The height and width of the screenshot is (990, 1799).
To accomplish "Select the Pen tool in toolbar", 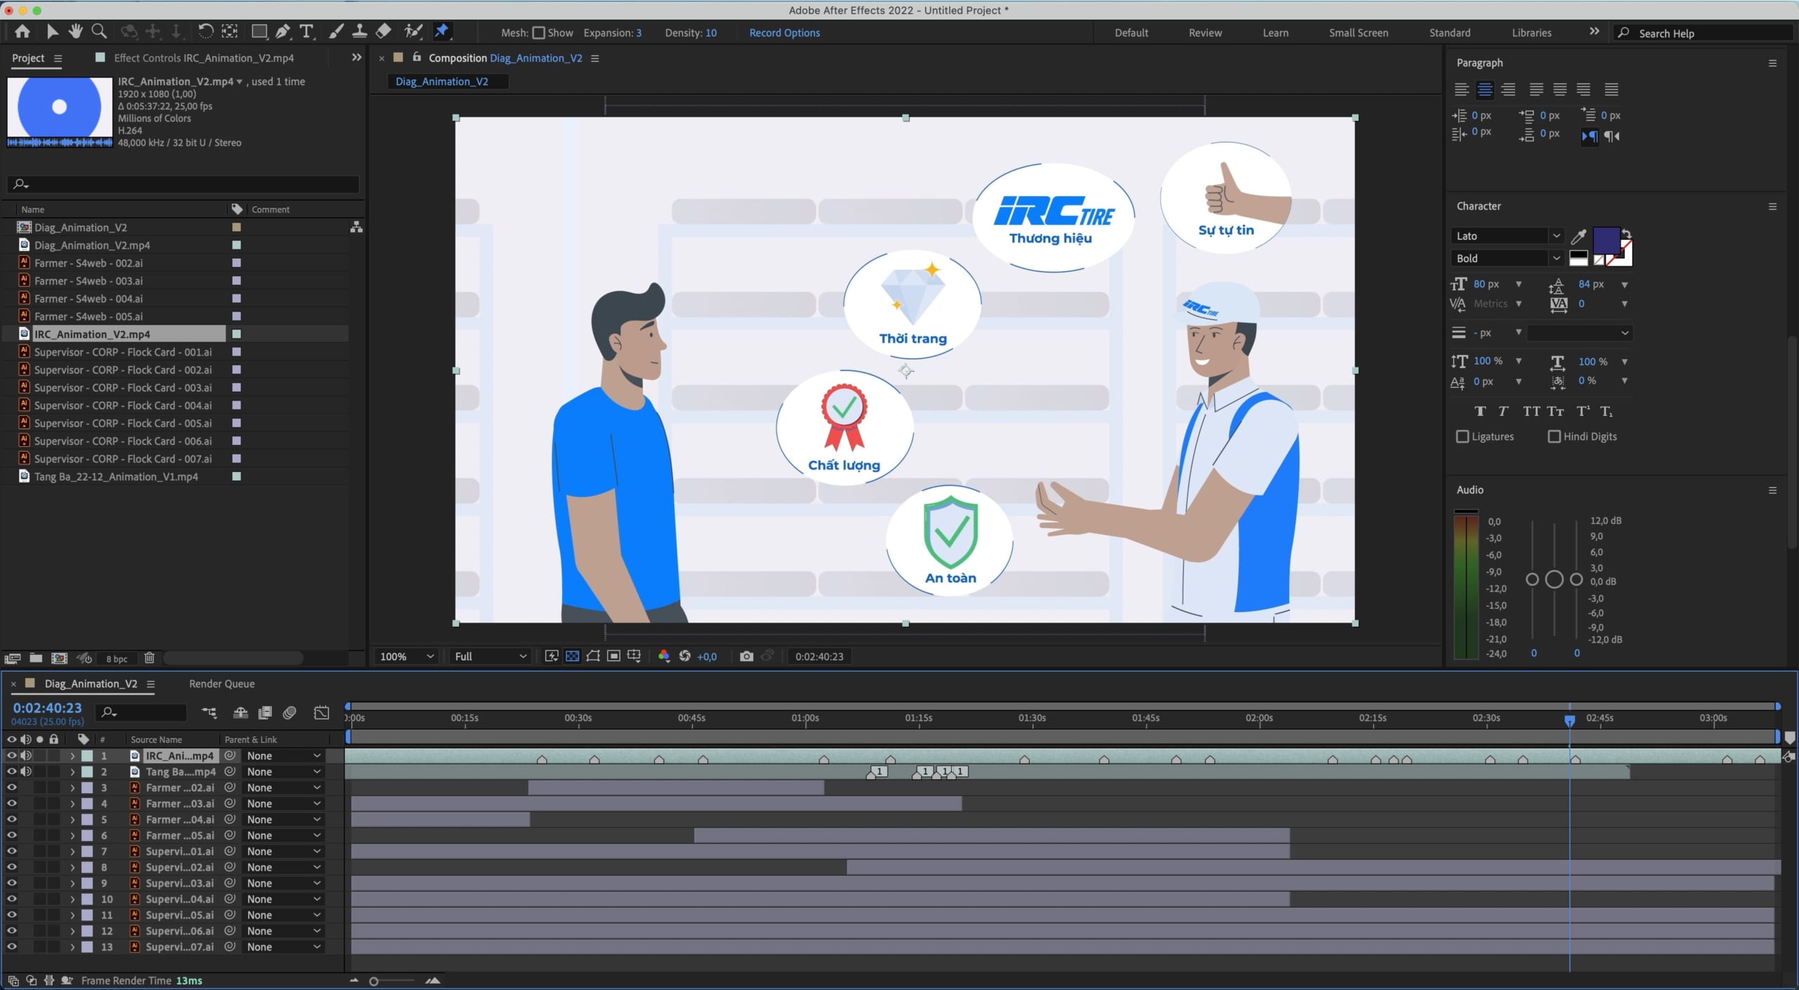I will (282, 32).
